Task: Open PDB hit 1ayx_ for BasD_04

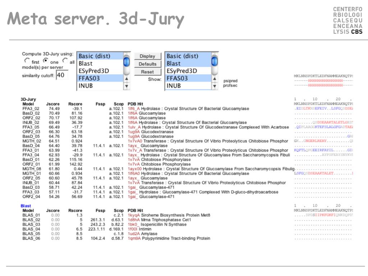Action: (x=133, y=146)
